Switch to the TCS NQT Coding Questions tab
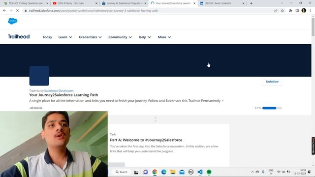The image size is (315, 177). pos(26,3)
